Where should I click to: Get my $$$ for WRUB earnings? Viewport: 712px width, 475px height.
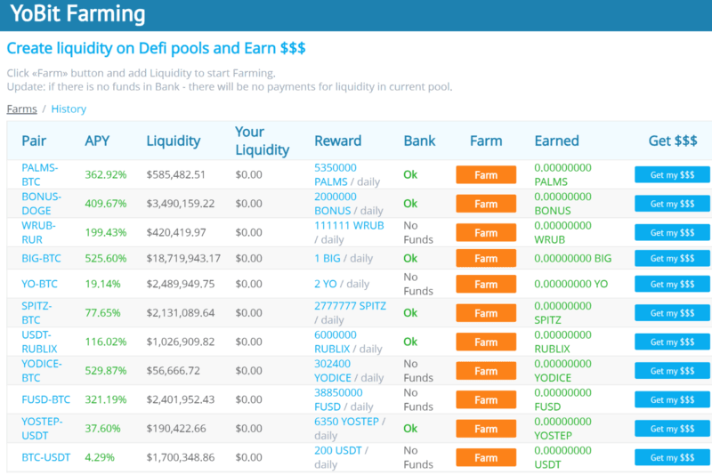click(x=672, y=233)
